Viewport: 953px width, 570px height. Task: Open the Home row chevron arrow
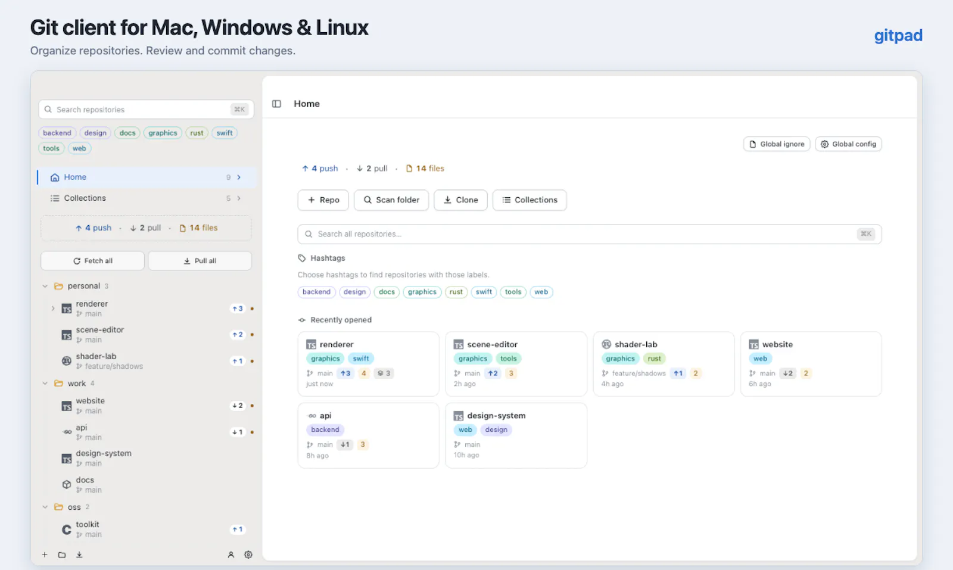click(239, 177)
